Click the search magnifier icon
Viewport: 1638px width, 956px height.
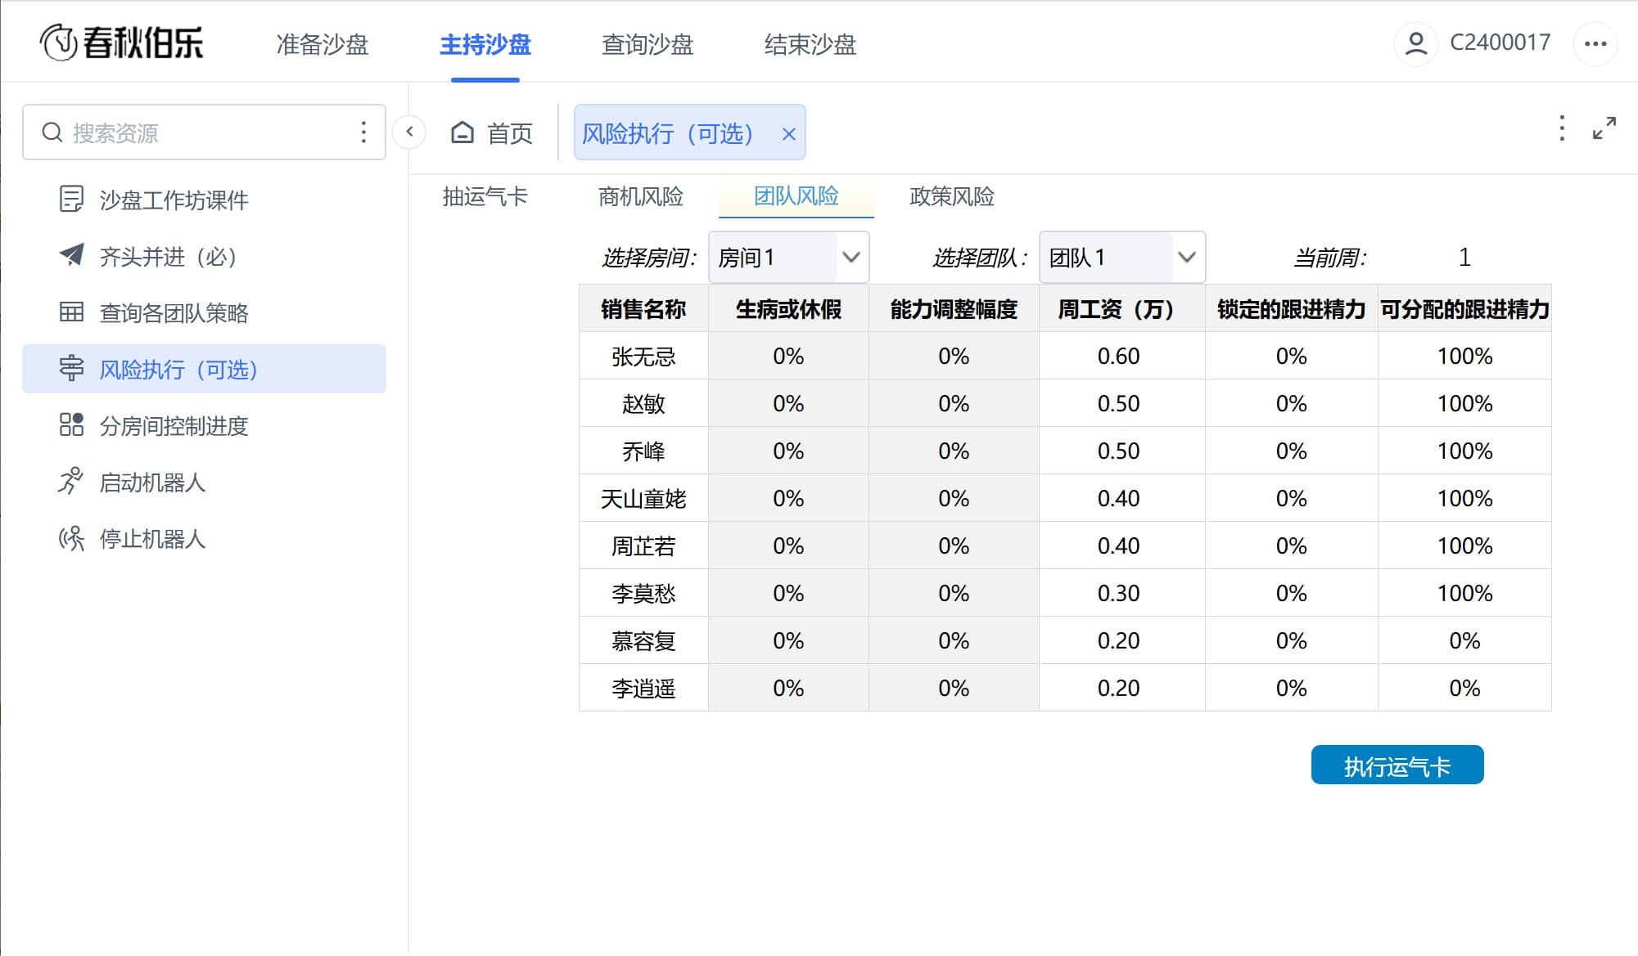(x=52, y=132)
